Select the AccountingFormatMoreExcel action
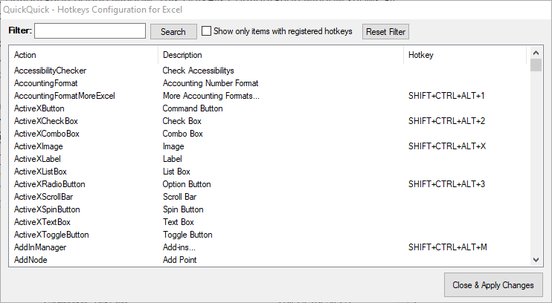Screen dimensions: 552x303 [64, 96]
